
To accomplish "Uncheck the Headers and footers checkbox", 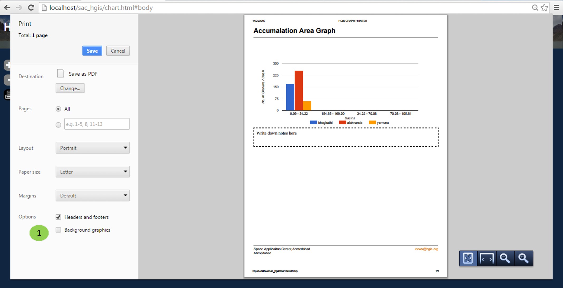I will click(x=58, y=217).
